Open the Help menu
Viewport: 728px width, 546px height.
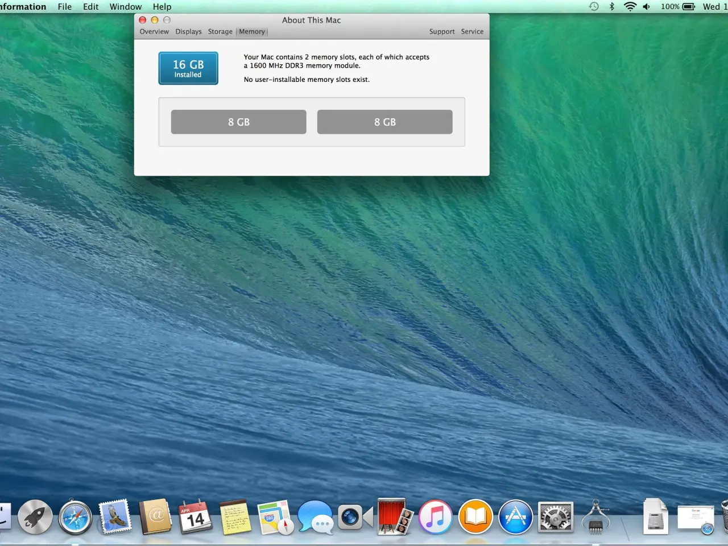(x=162, y=7)
